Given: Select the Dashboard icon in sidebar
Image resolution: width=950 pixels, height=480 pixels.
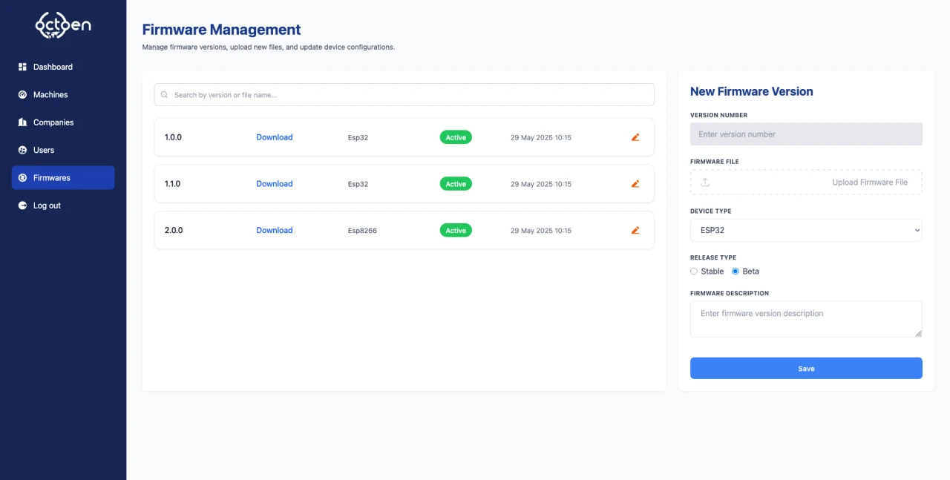Looking at the screenshot, I should point(22,67).
